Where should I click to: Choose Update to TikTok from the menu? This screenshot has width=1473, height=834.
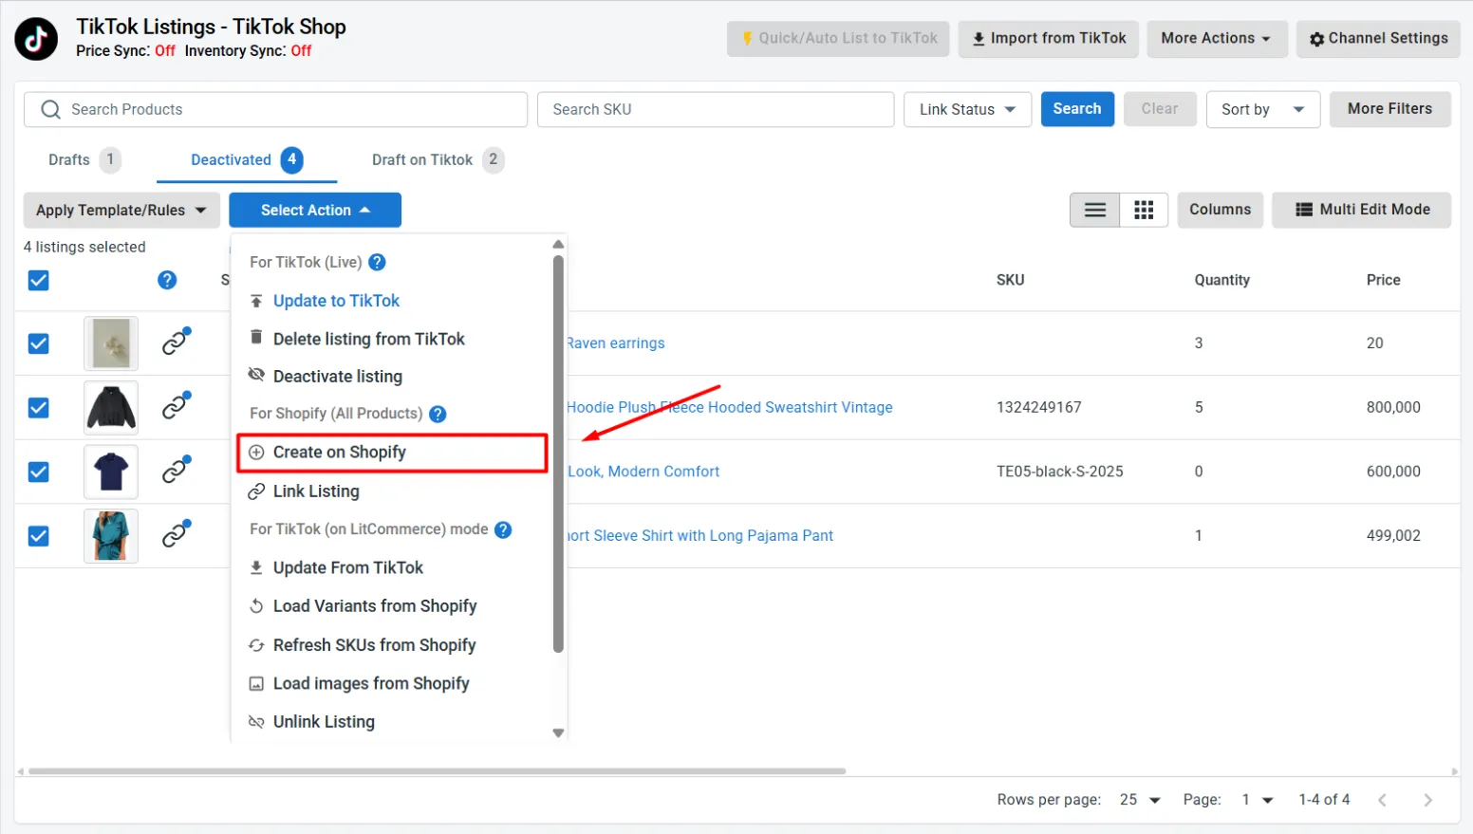pos(336,301)
